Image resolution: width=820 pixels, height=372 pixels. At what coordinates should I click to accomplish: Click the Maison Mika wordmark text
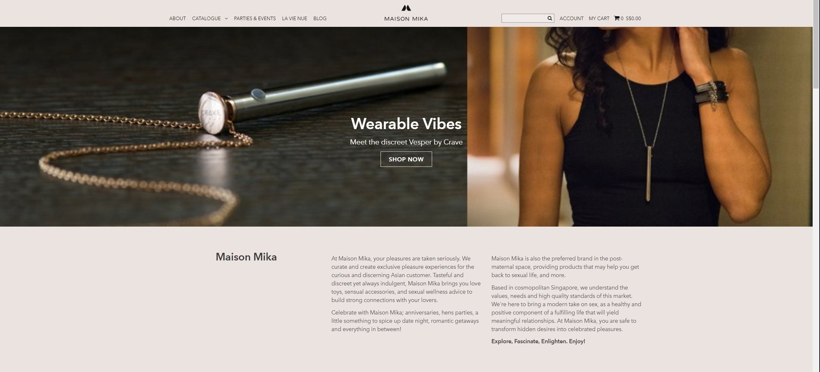click(406, 19)
